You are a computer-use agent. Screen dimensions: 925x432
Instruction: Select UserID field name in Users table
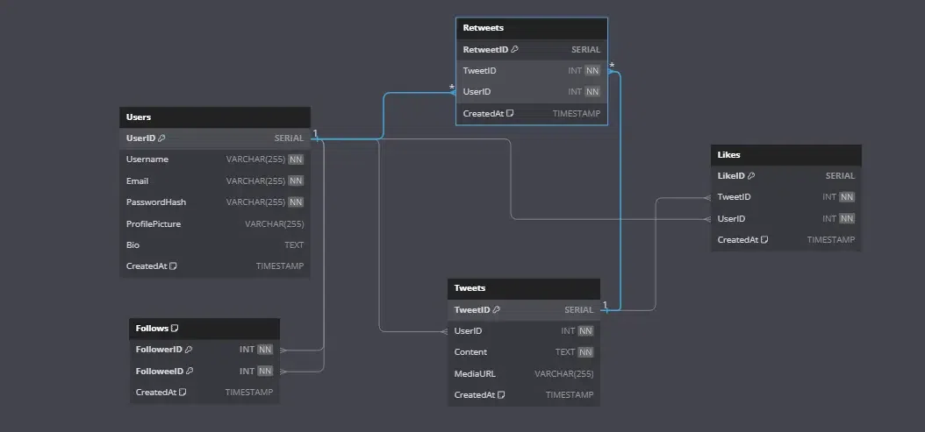(141, 138)
